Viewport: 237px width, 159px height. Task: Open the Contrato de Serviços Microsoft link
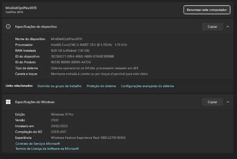(38, 144)
